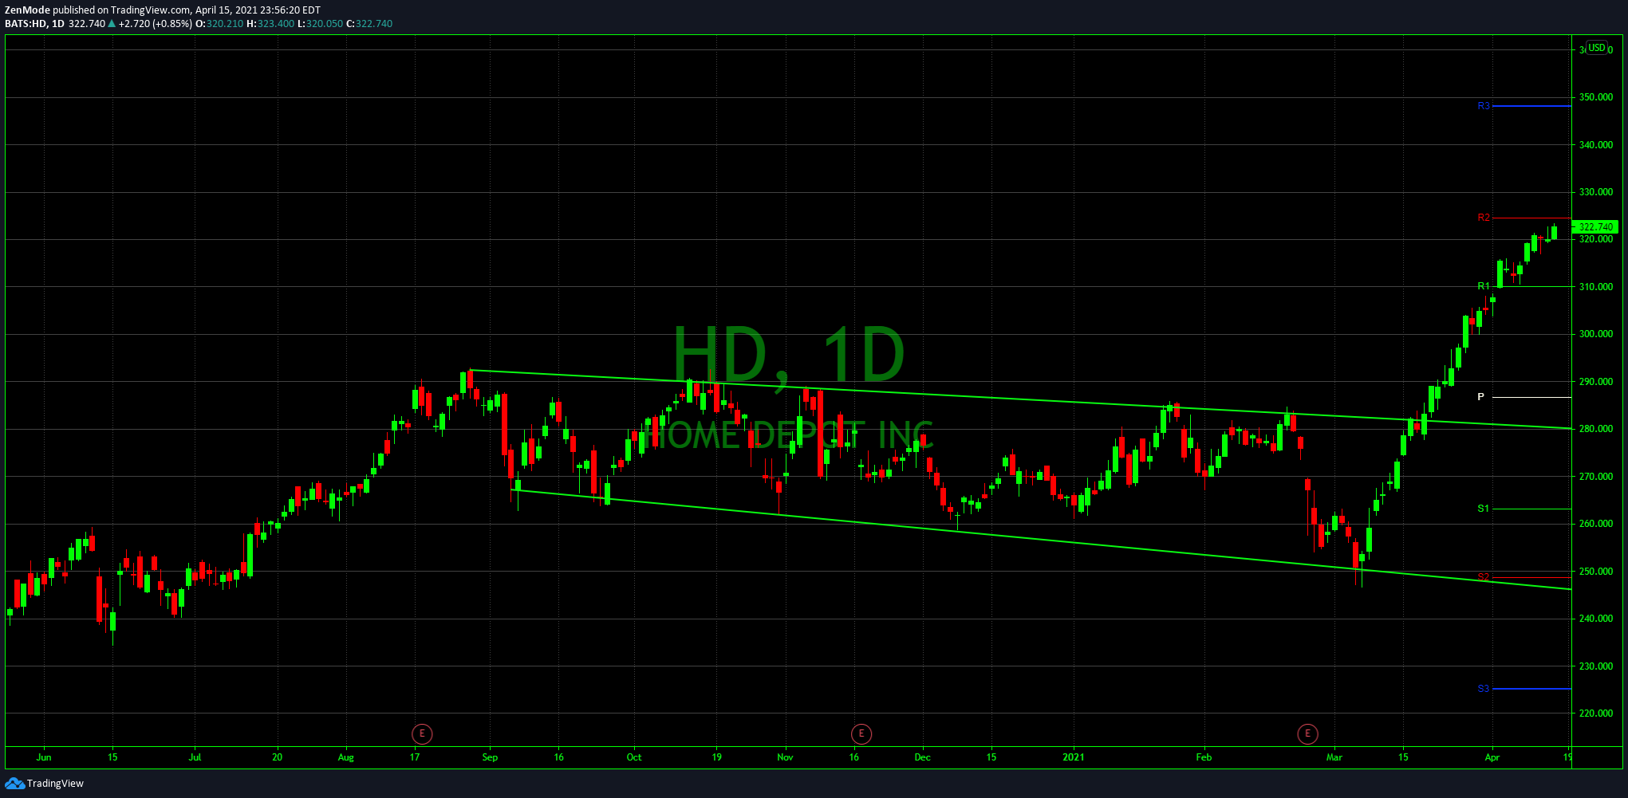Click the high value H:323.400
The width and height of the screenshot is (1628, 798).
click(x=270, y=24)
